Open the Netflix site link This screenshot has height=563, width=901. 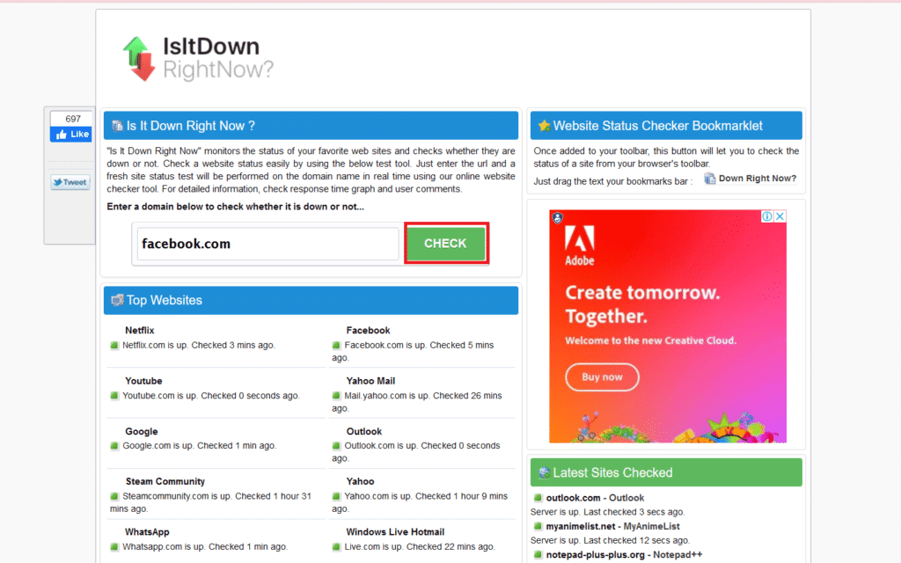tap(140, 331)
